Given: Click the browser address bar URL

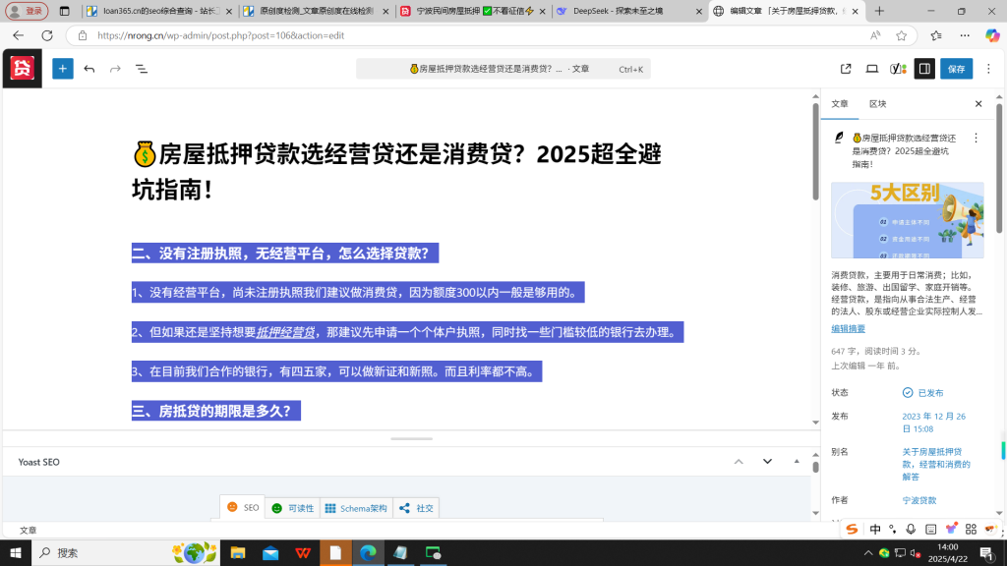Looking at the screenshot, I should click(221, 35).
